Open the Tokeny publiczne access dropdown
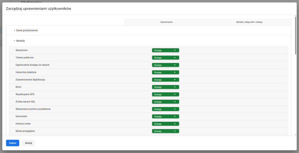Viewport: 299px width, 153px height. click(165, 58)
